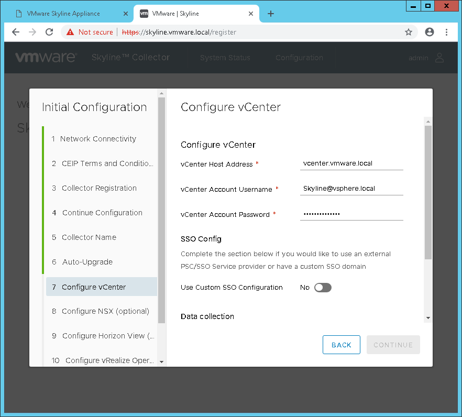Select step 7 Configure vCenter
Screen dimensions: 462x417
coord(102,287)
